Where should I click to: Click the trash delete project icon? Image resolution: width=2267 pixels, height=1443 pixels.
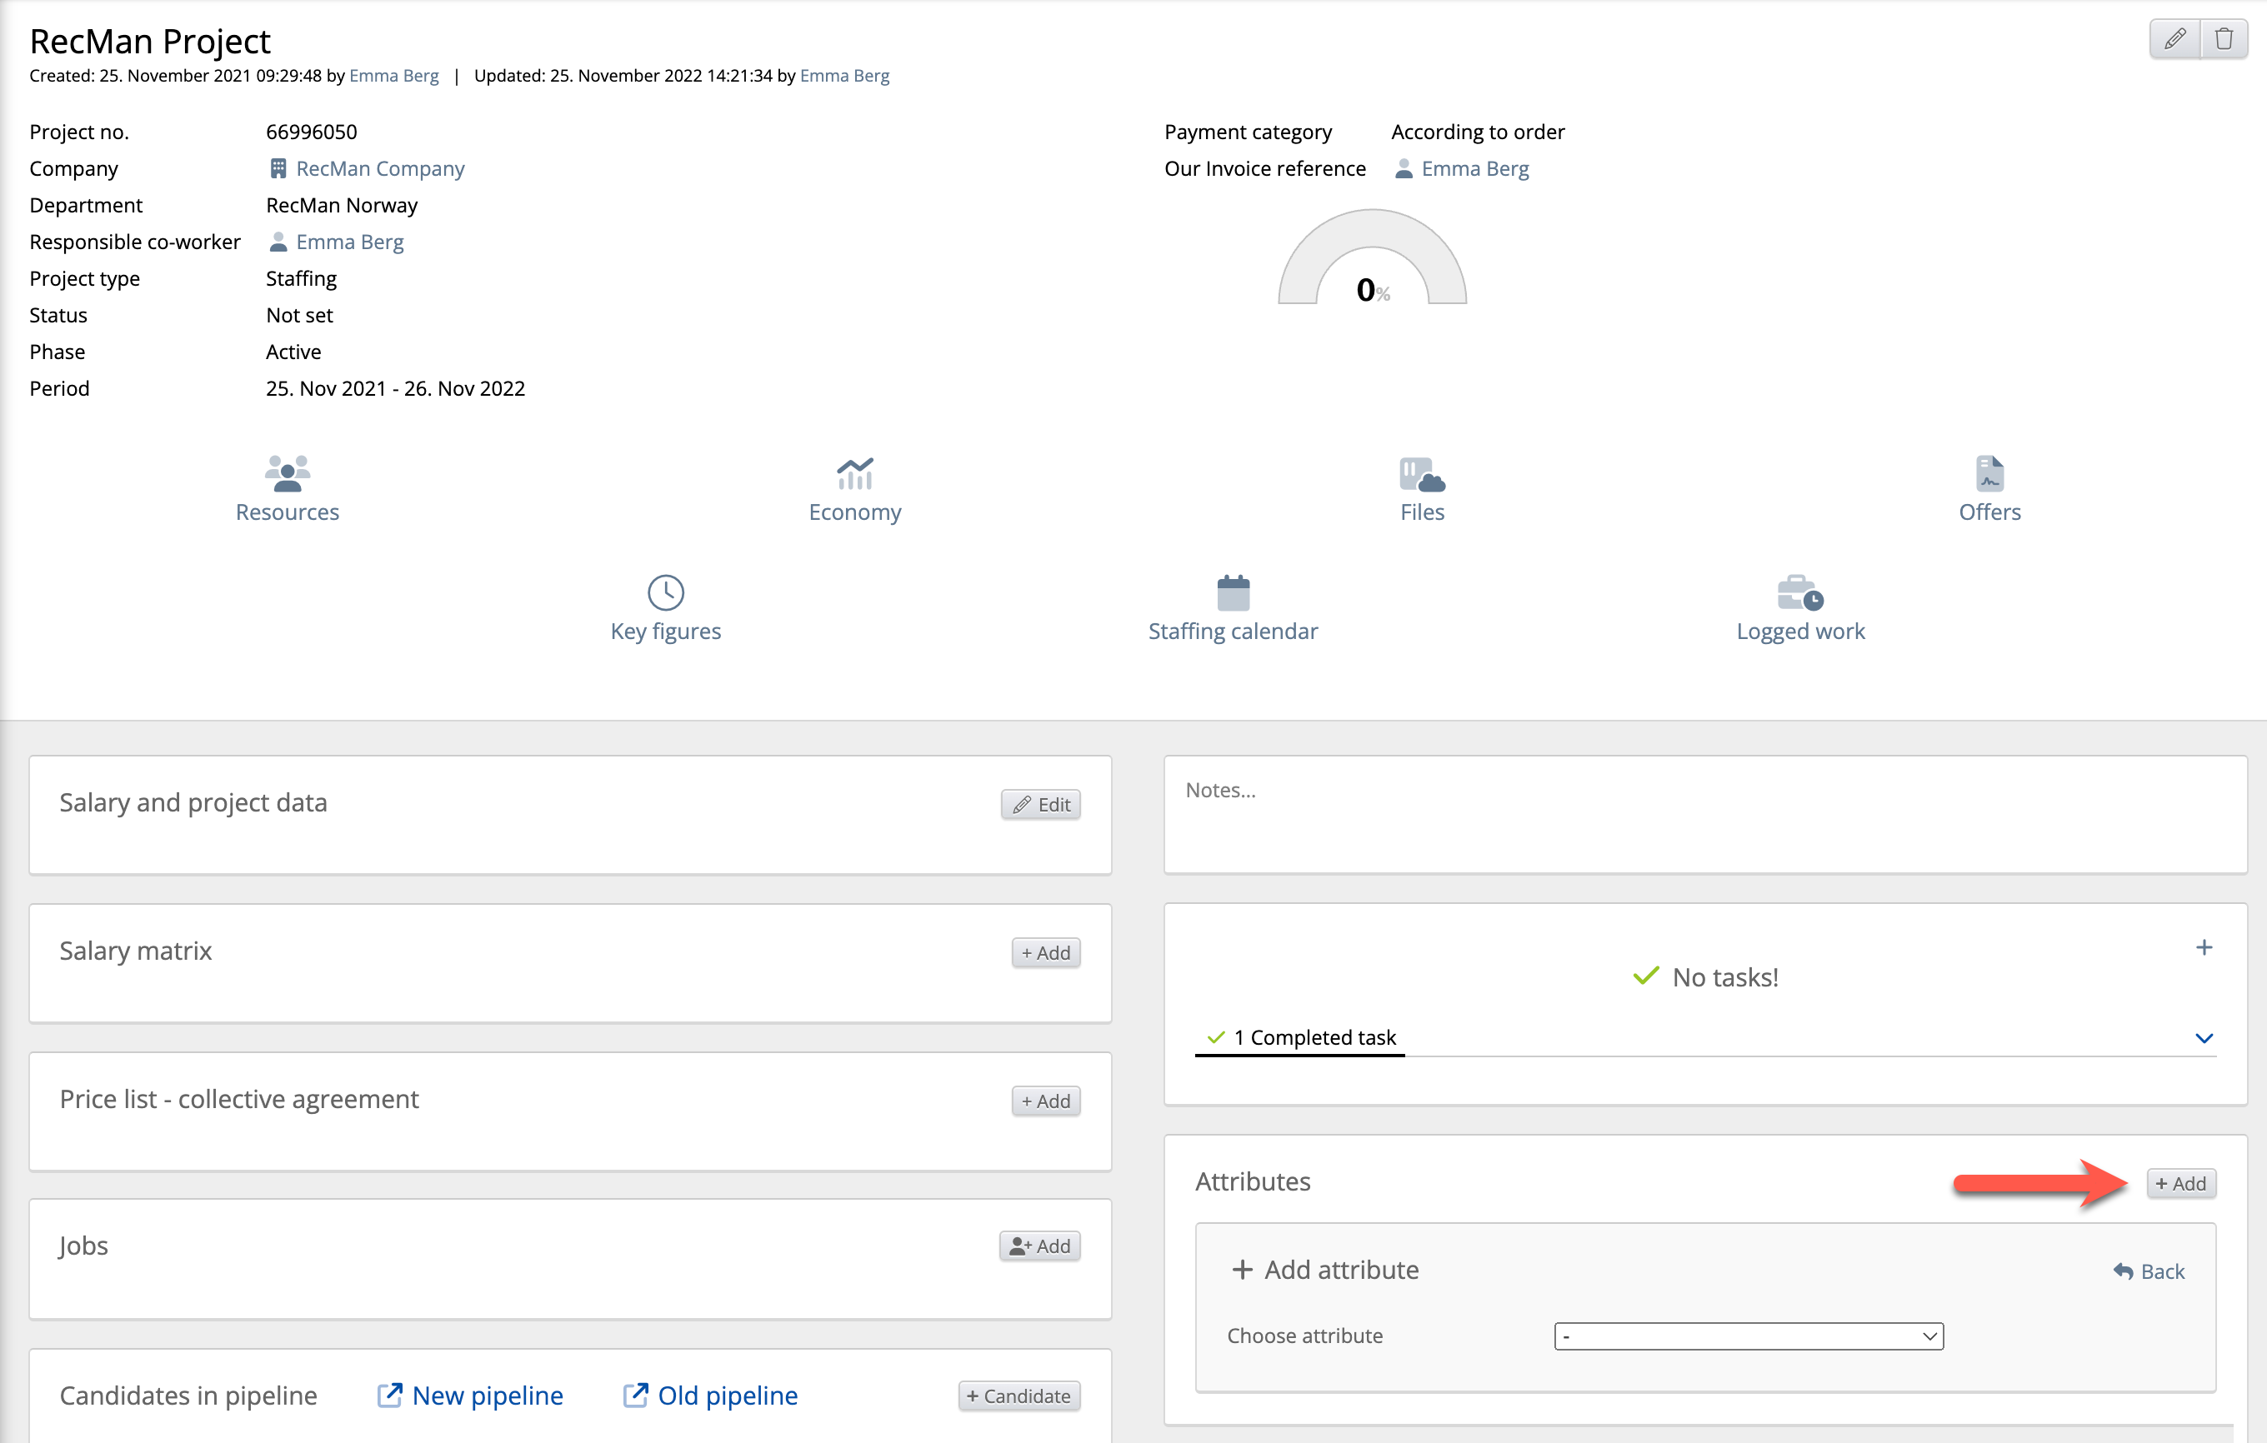[x=2224, y=39]
